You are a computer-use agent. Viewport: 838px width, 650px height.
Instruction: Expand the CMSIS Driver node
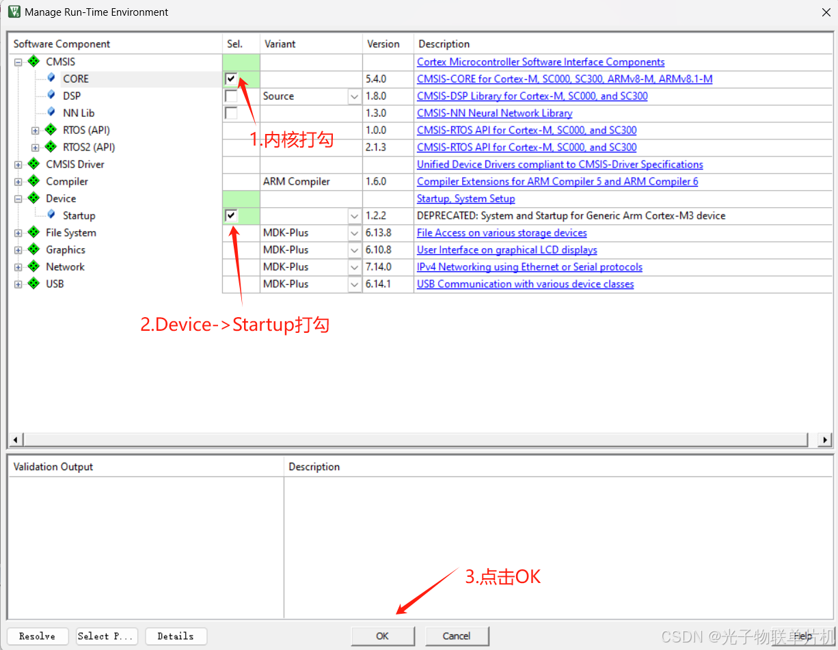pos(18,165)
